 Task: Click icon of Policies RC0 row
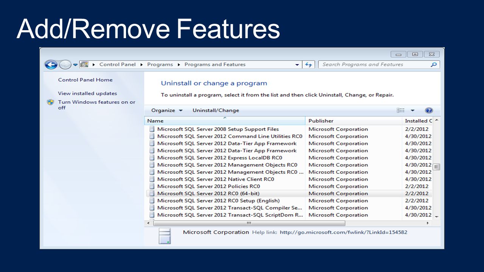click(x=152, y=187)
